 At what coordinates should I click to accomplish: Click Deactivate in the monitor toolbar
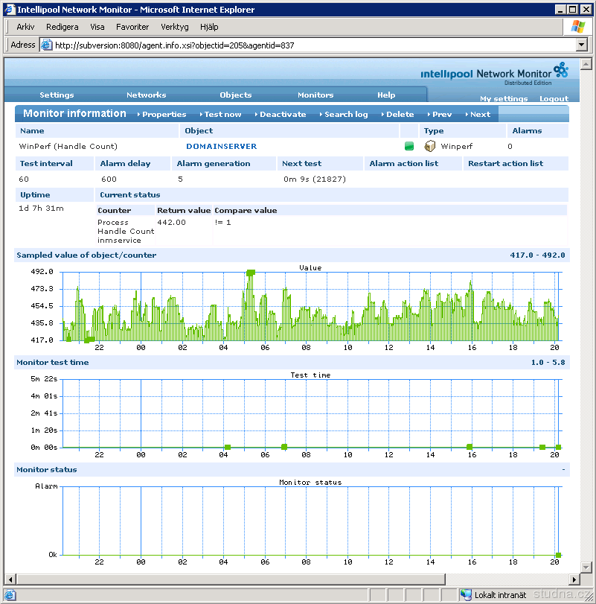pyautogui.click(x=283, y=115)
